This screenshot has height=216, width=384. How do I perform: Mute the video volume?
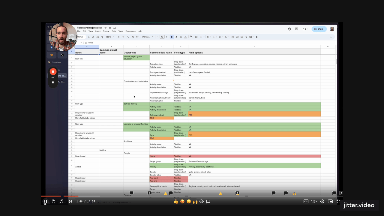[70, 202]
